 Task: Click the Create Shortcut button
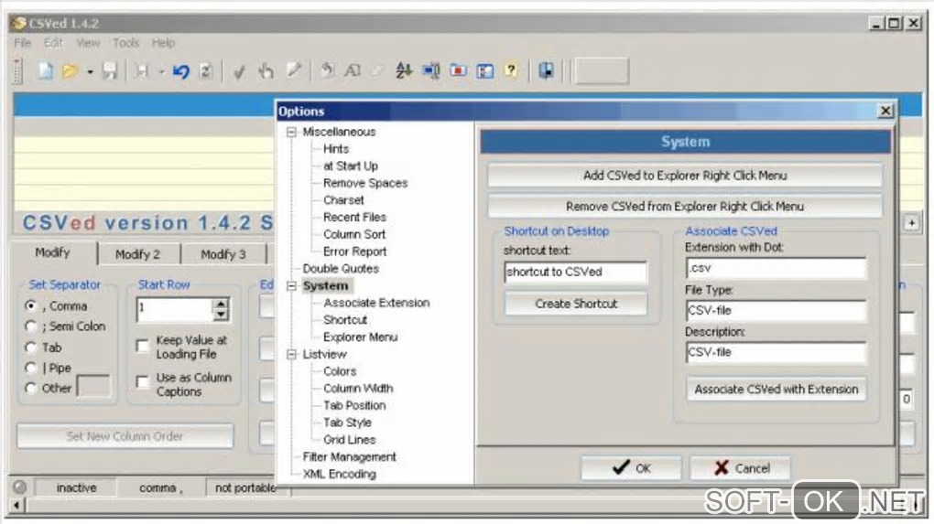click(576, 304)
